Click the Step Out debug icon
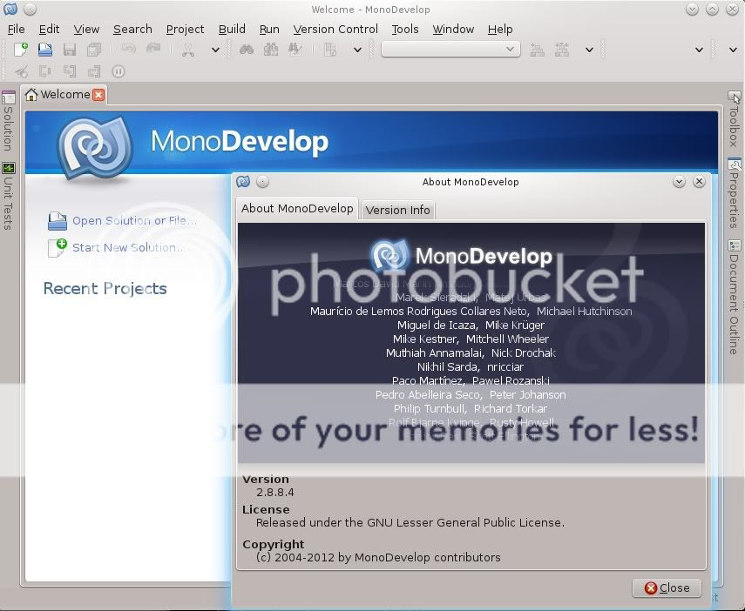The height and width of the screenshot is (611, 745). [94, 71]
